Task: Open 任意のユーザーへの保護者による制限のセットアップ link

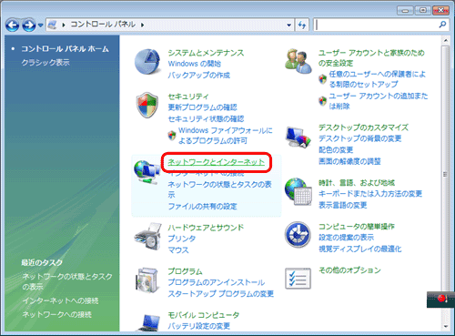Action: tap(378, 79)
